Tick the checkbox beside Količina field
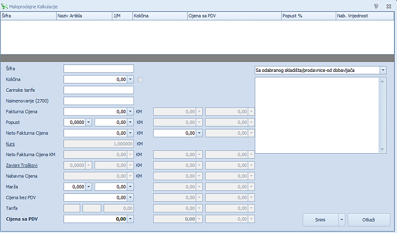This screenshot has width=397, height=233. [x=140, y=80]
